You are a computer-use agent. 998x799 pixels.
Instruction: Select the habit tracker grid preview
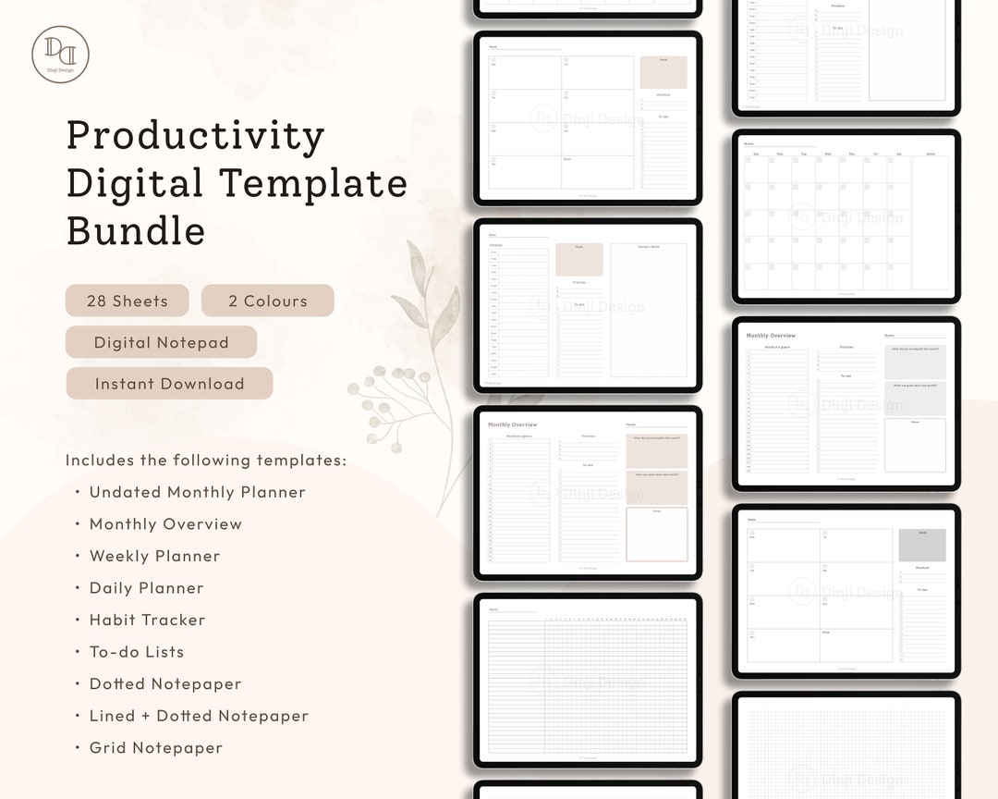click(589, 680)
